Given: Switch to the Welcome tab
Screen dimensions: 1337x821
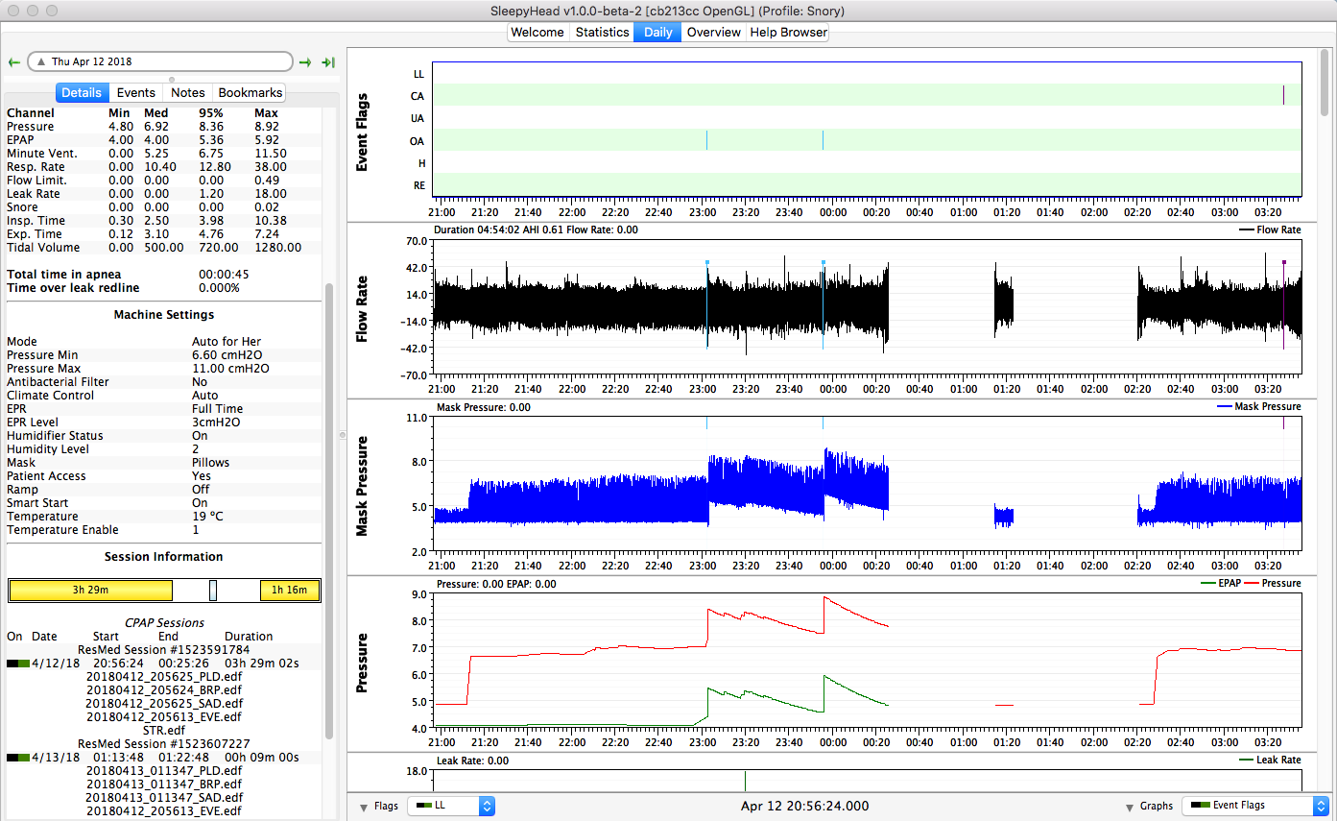Looking at the screenshot, I should pos(537,32).
